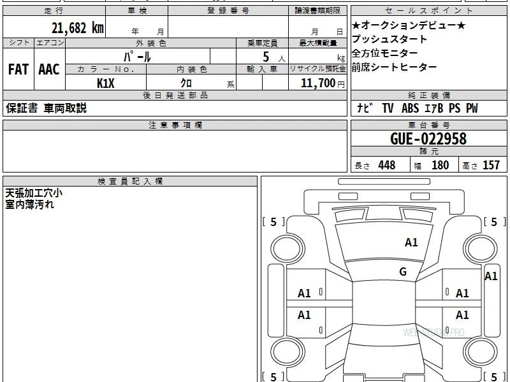Image resolution: width=510 pixels, height=382 pixels.
Task: Select the PW equipment entry
Action: click(472, 108)
